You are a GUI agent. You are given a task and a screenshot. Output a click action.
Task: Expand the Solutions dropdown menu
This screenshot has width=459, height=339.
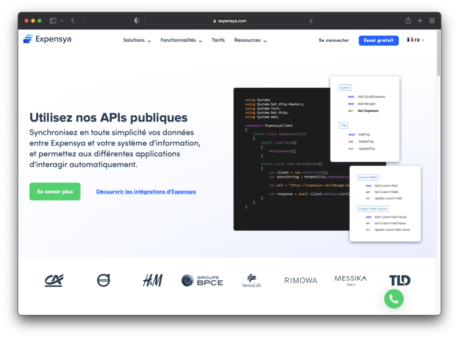[137, 40]
